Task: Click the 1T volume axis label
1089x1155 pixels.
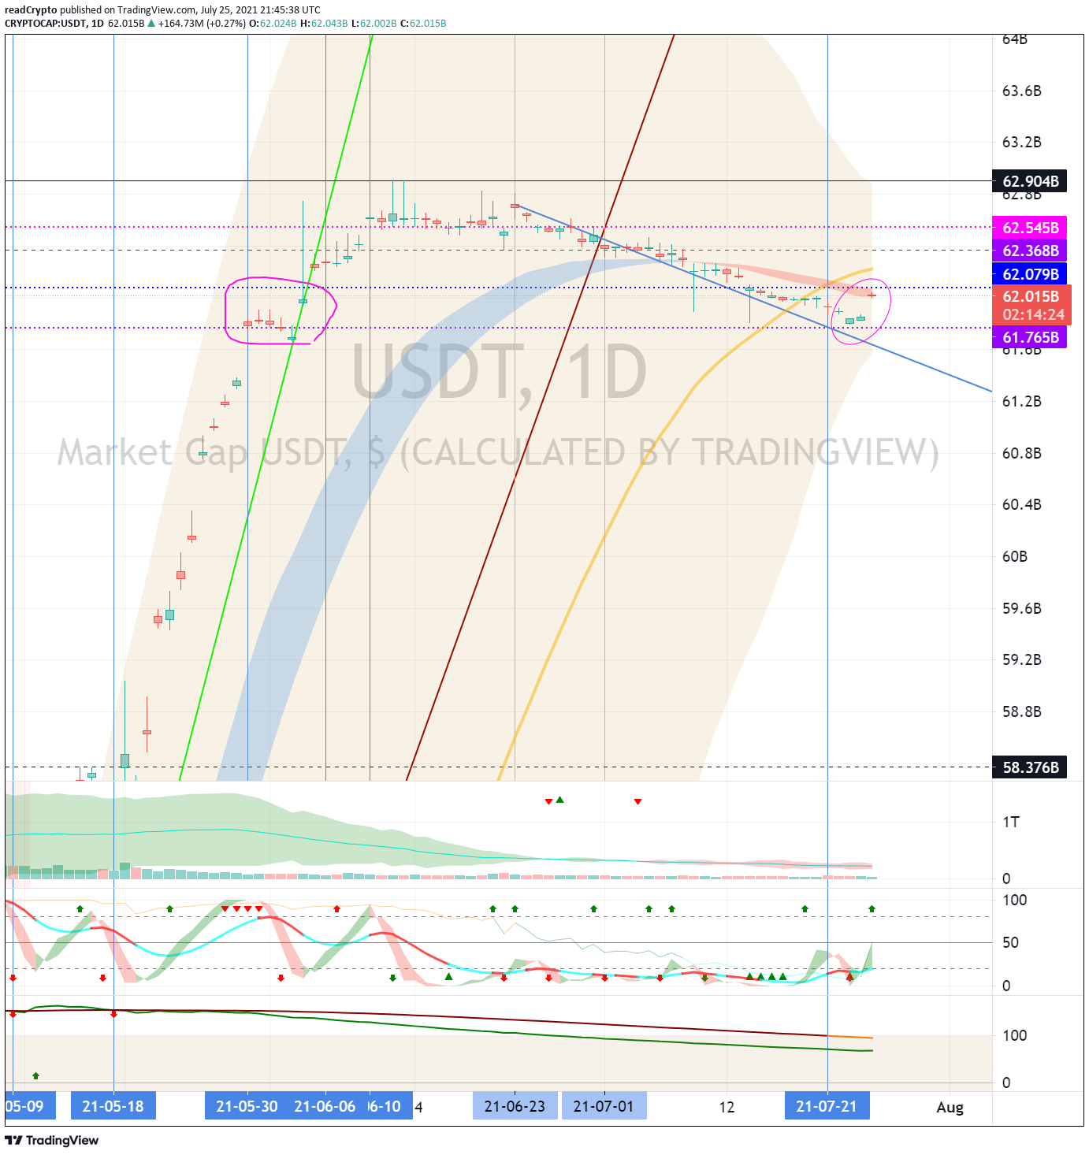Action: (x=1010, y=823)
